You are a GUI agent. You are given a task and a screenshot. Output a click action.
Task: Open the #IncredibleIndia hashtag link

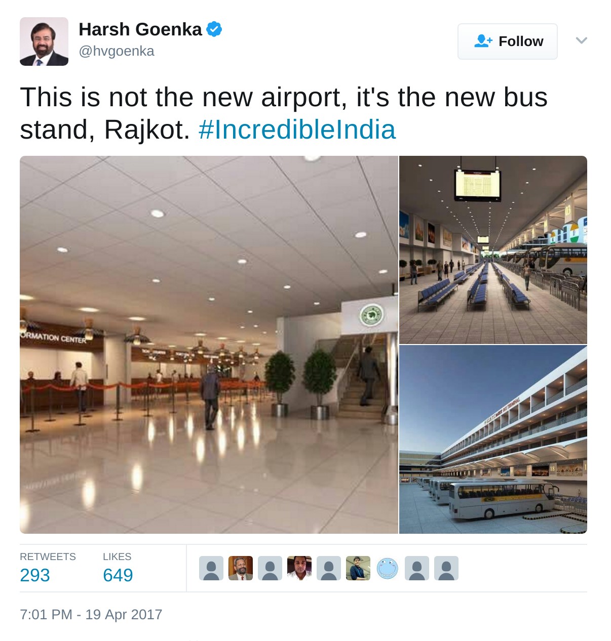(x=297, y=130)
